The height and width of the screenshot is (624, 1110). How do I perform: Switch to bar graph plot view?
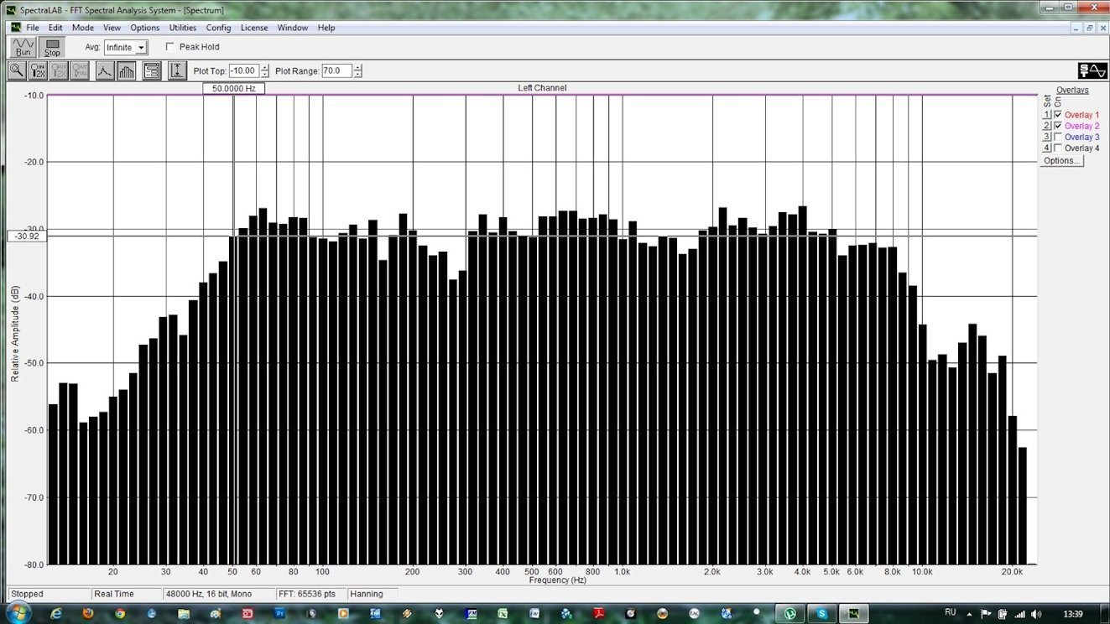point(126,71)
